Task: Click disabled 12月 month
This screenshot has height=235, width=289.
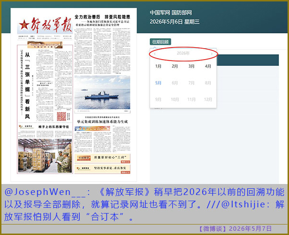Action: point(208,100)
